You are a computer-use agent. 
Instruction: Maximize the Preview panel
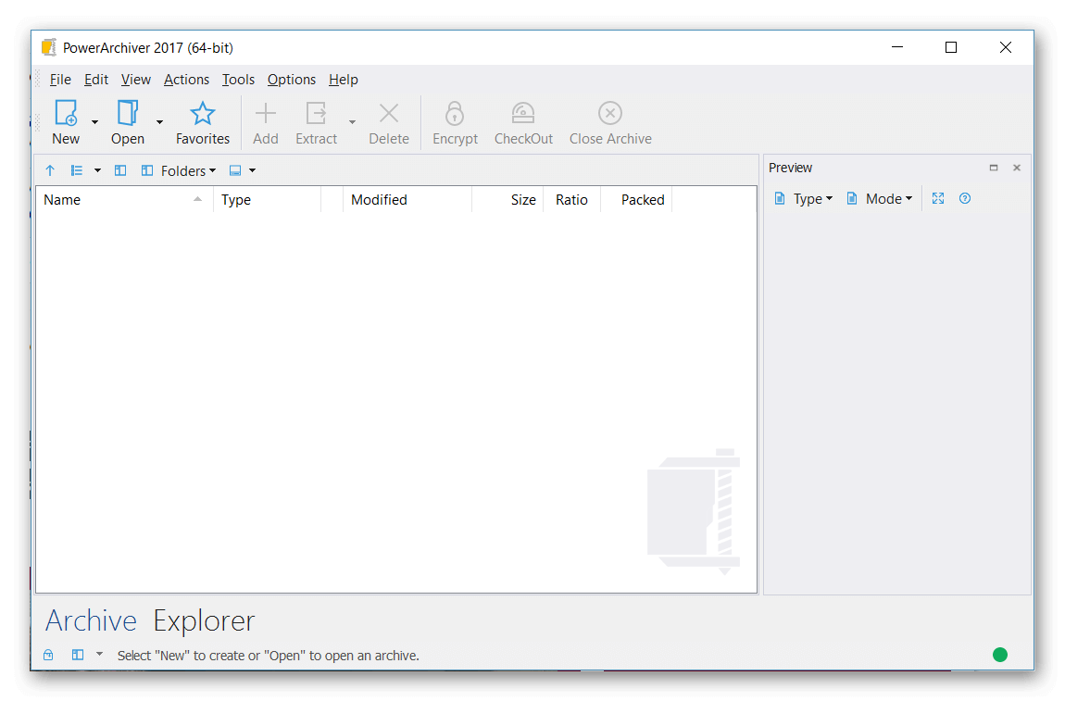(x=994, y=168)
